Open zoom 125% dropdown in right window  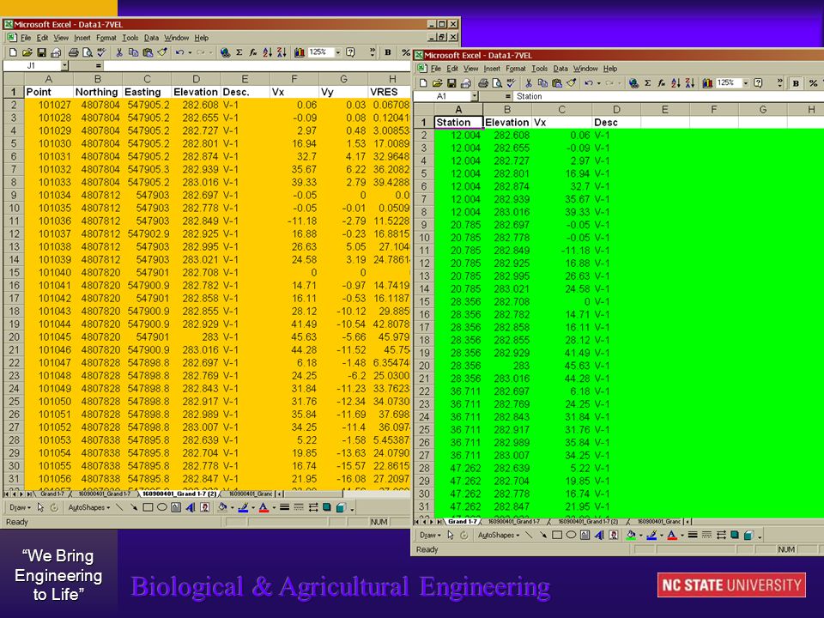[745, 83]
